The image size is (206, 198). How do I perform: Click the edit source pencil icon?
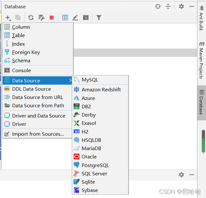click(x=75, y=18)
